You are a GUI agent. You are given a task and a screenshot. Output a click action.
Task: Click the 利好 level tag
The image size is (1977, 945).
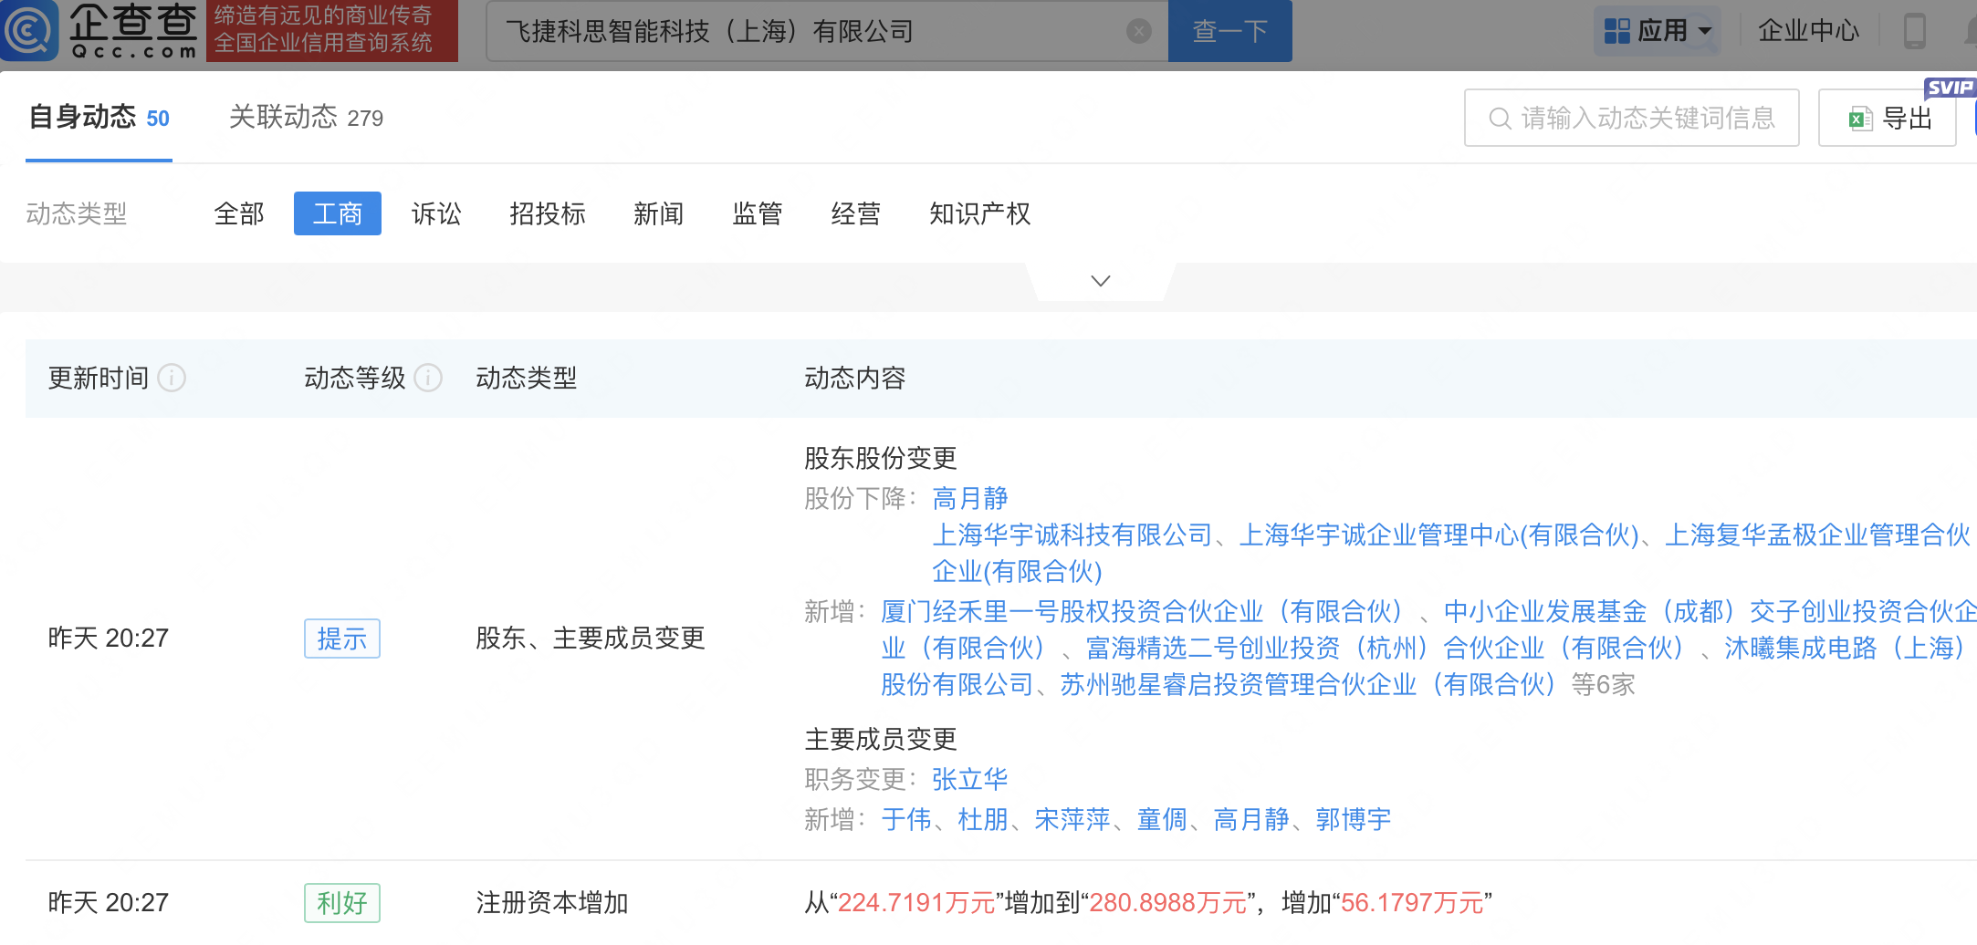click(x=341, y=903)
